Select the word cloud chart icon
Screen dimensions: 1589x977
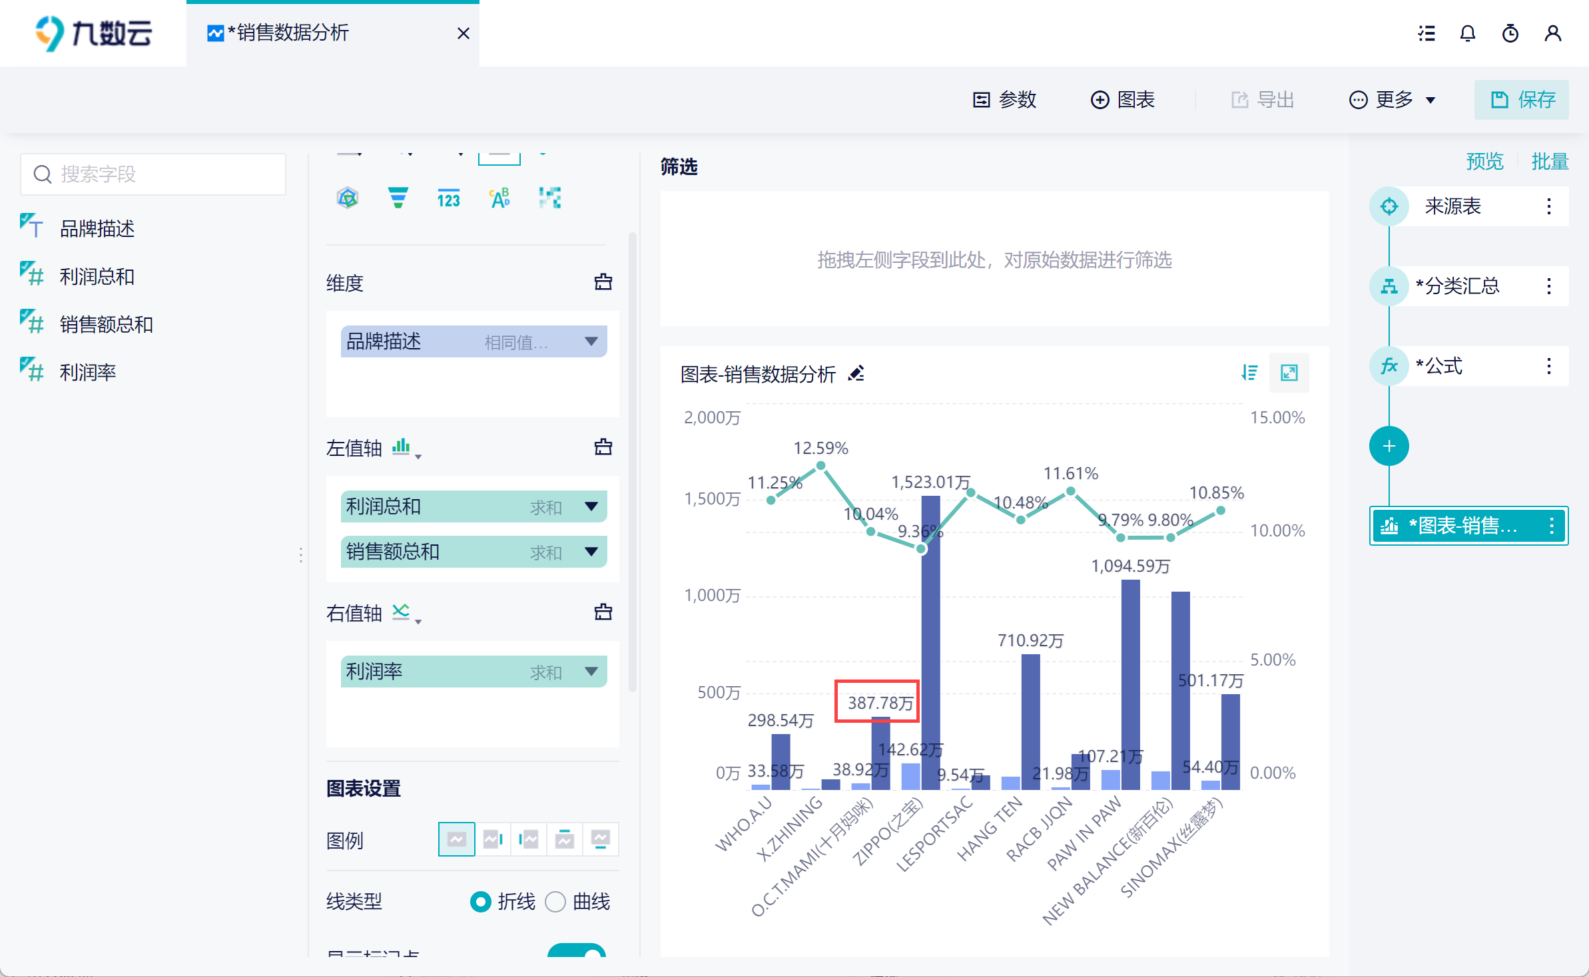tap(499, 198)
